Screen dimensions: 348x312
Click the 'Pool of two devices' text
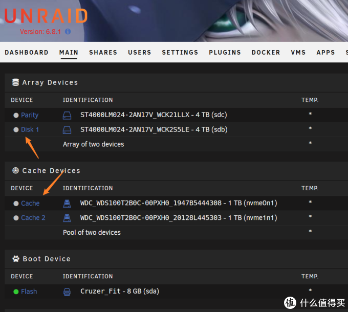(92, 232)
